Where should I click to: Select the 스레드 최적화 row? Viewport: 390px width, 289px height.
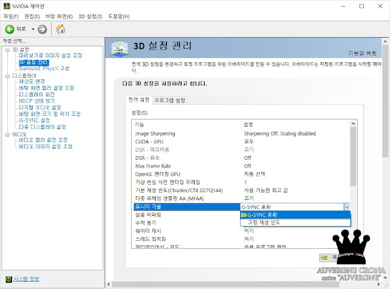[x=241, y=239]
